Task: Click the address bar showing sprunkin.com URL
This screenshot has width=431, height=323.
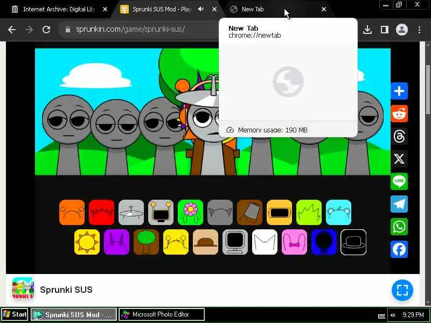Action: (x=130, y=29)
